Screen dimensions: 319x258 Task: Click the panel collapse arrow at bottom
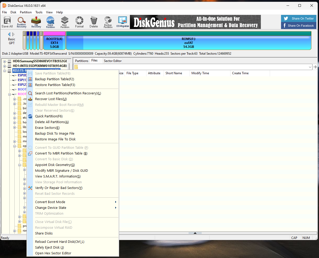pos(195,233)
